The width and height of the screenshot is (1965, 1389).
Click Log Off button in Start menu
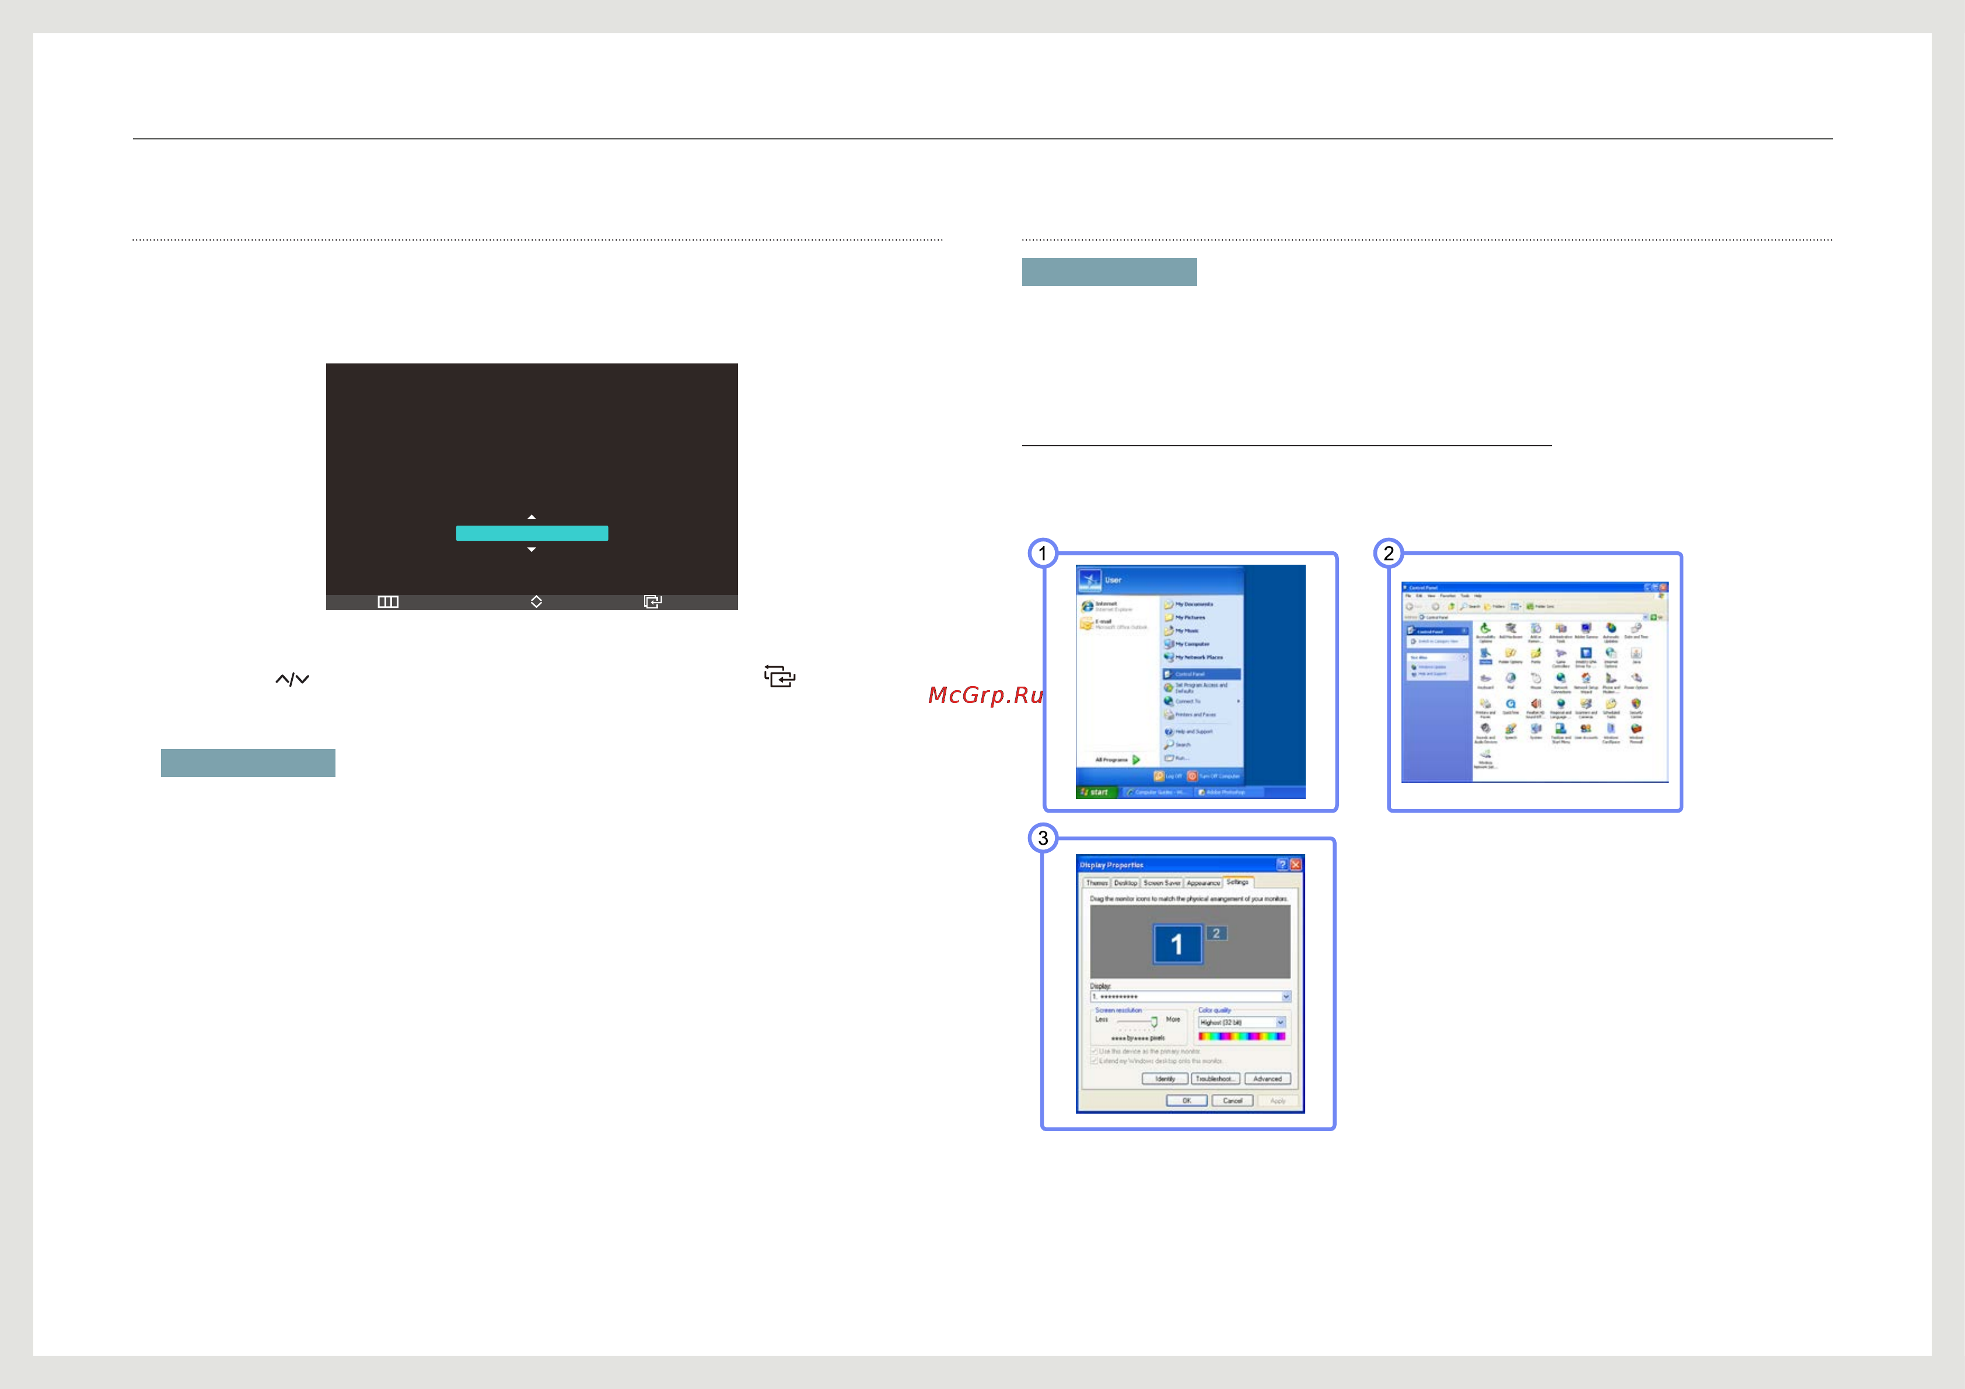coord(1168,776)
